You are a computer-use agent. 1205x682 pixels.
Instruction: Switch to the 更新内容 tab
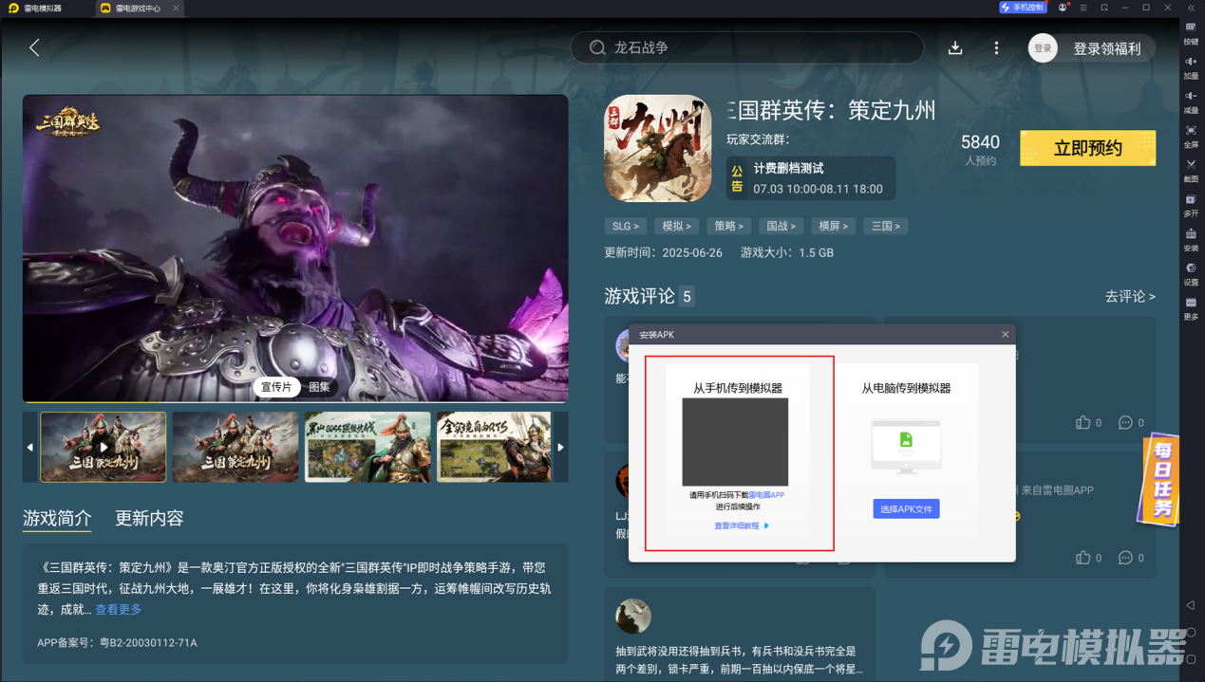pos(149,518)
